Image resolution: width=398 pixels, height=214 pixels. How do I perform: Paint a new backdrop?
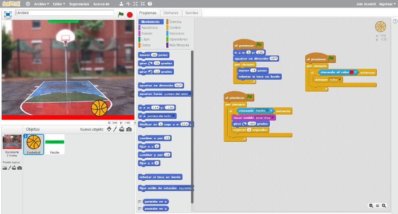(x=9, y=168)
